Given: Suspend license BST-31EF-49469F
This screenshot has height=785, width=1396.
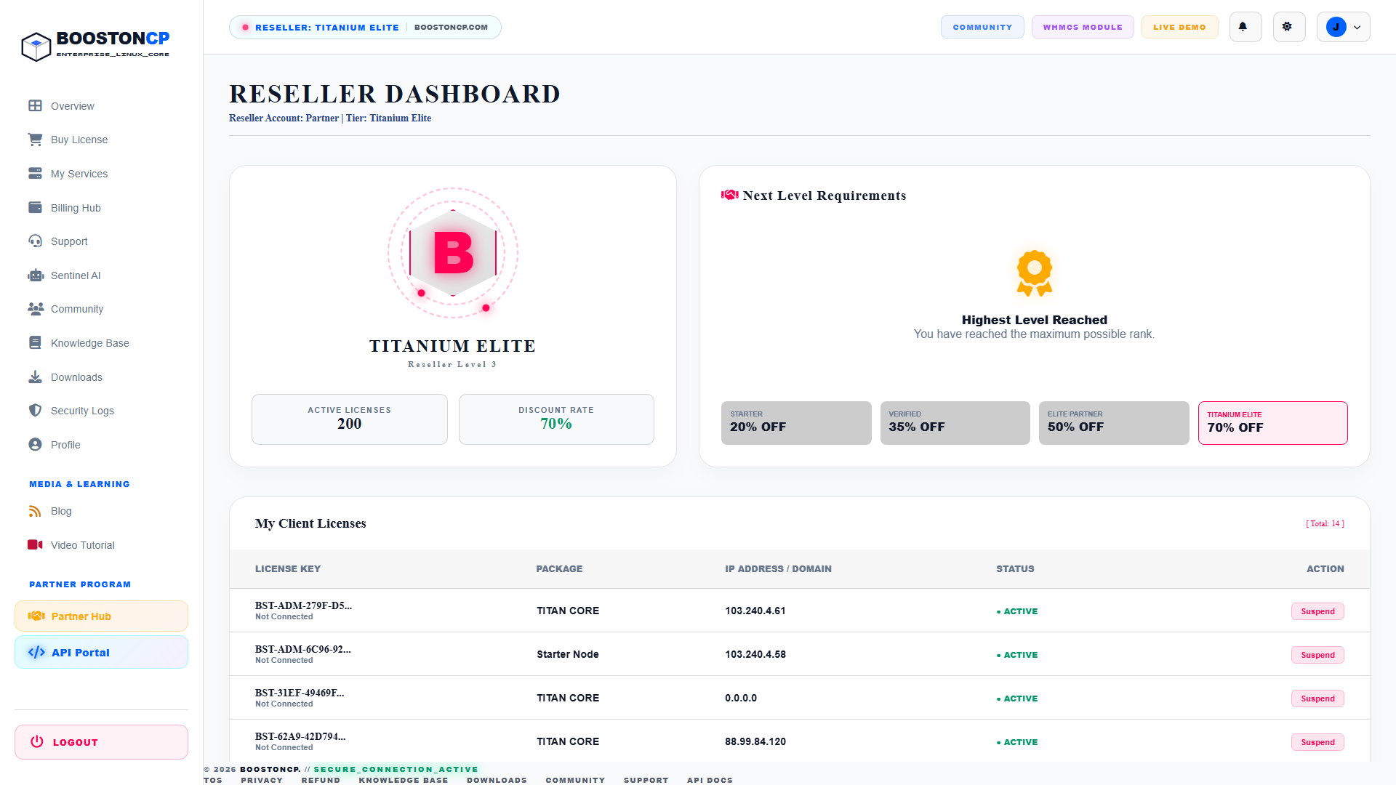Looking at the screenshot, I should [1317, 699].
